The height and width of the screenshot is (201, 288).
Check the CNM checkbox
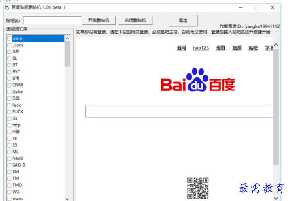coord(9,85)
